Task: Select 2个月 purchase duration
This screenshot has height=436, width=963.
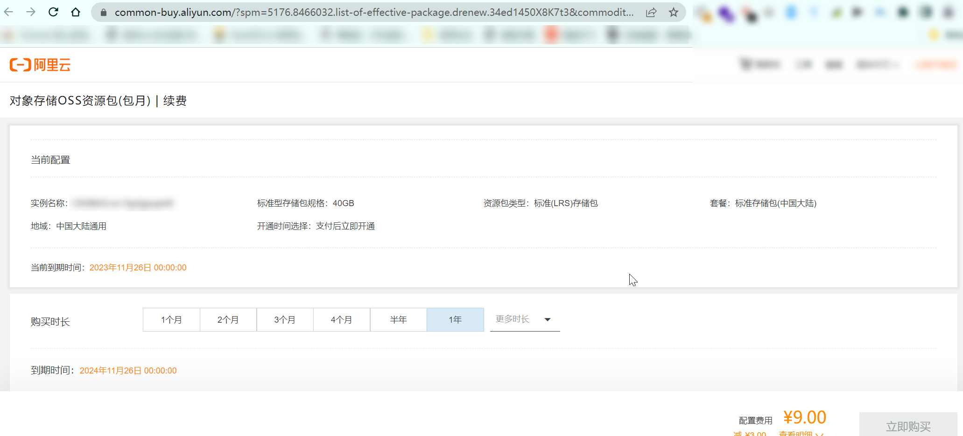Action: 228,320
